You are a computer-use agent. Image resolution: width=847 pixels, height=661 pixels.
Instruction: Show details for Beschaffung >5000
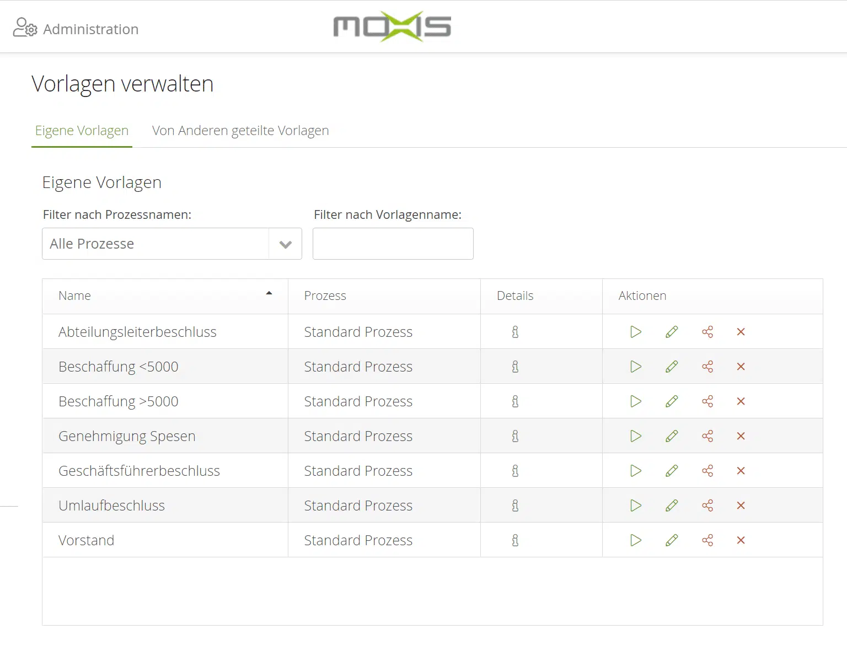pyautogui.click(x=515, y=401)
